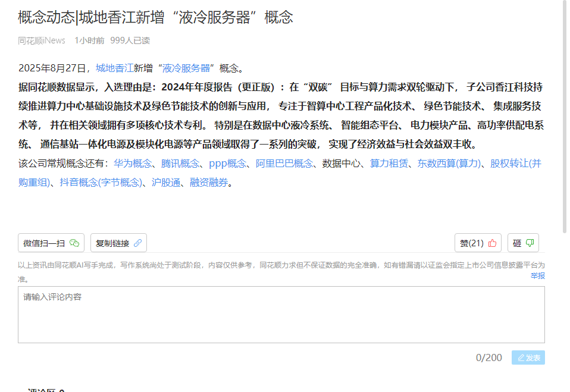Click the 举报 report link
Screen dimensions: 570x392
click(x=538, y=276)
